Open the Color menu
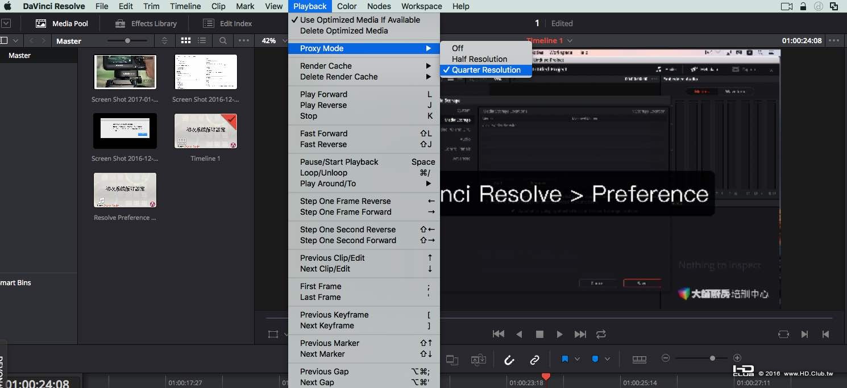Viewport: 847px width, 388px height. point(347,6)
